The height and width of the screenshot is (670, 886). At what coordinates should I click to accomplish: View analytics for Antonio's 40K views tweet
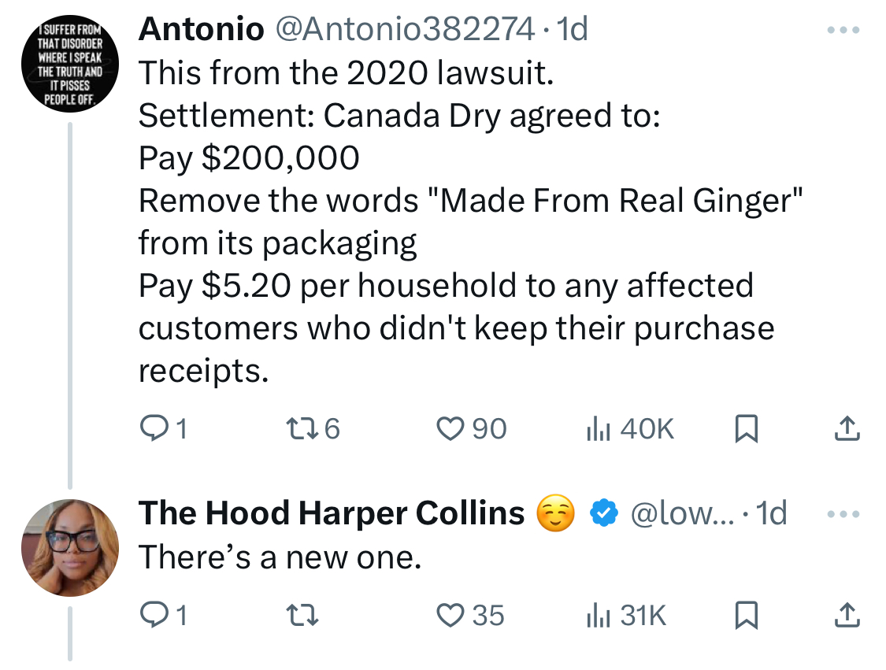click(599, 429)
